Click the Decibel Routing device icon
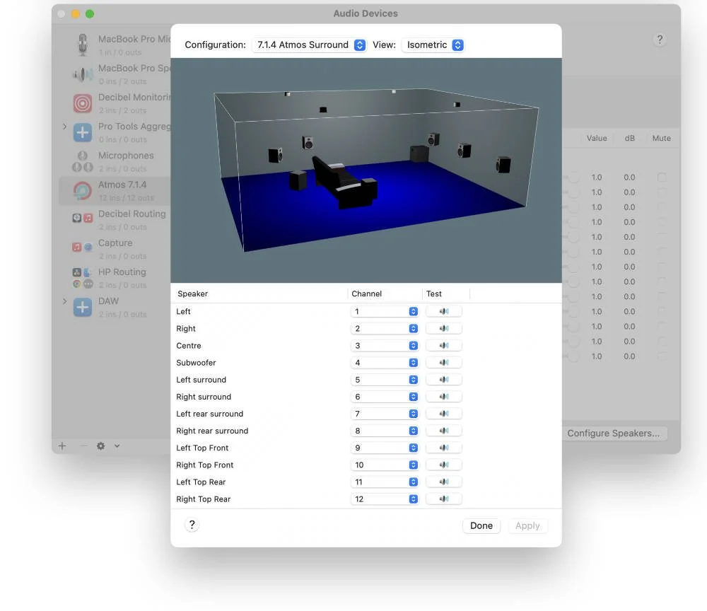Screen dimensions: 707x611 (83, 219)
